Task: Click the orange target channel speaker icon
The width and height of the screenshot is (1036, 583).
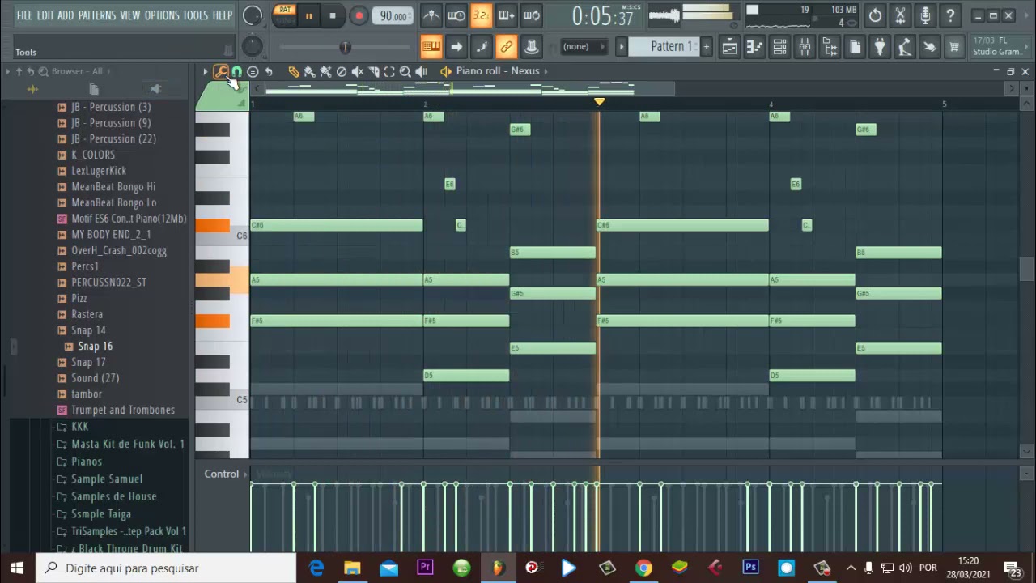Action: [x=445, y=71]
